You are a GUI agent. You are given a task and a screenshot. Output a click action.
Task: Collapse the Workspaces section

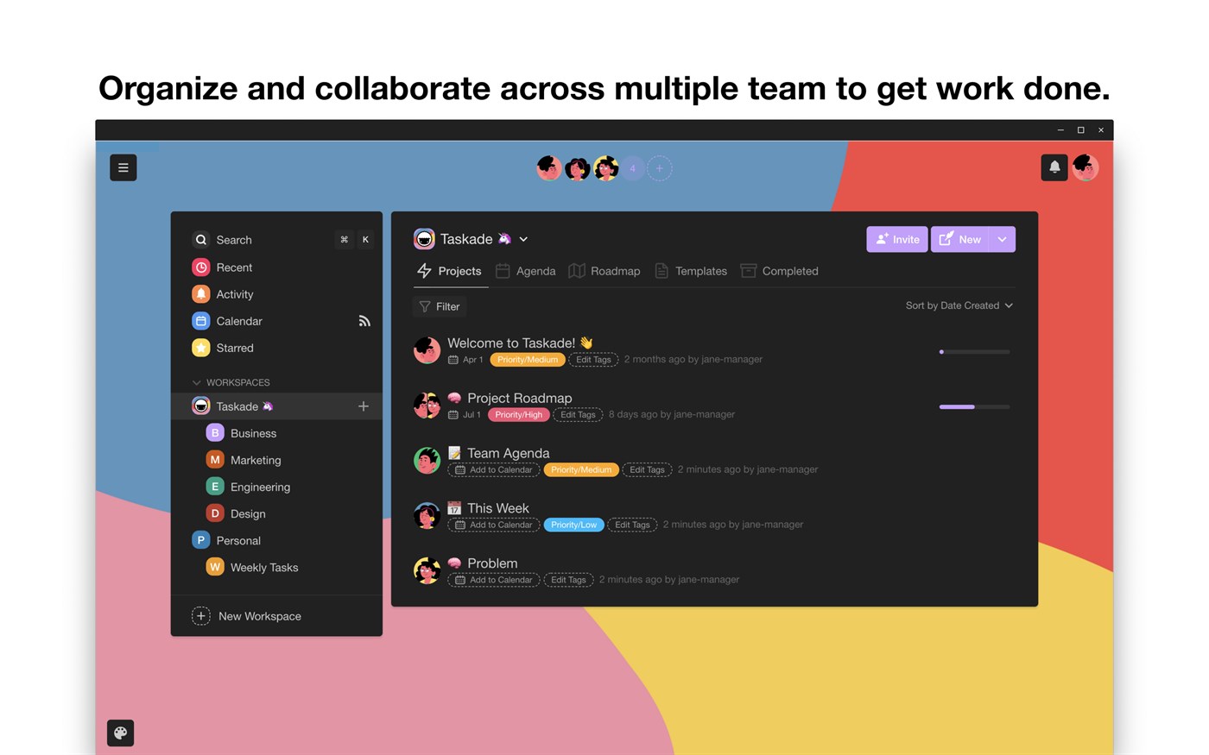point(197,382)
